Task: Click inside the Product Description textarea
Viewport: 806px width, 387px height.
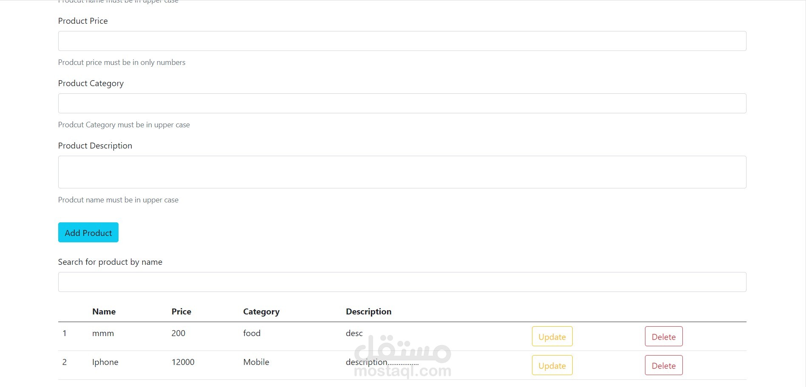Action: [402, 172]
